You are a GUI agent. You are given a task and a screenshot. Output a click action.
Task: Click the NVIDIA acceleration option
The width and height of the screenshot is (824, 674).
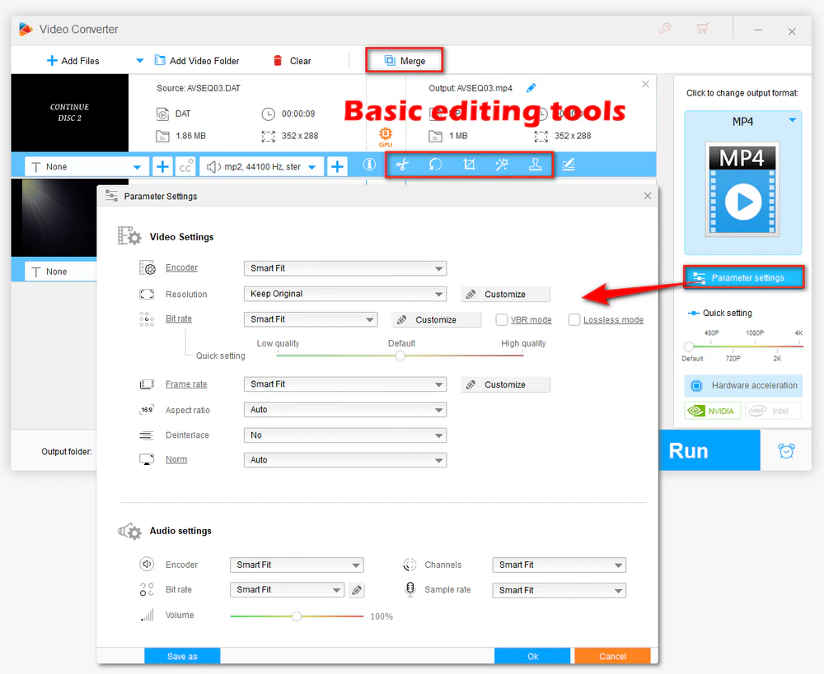[x=713, y=411]
